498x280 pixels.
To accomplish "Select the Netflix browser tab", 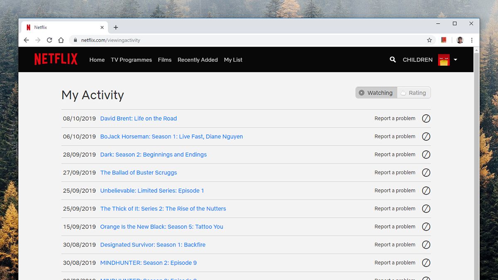I will [64, 27].
